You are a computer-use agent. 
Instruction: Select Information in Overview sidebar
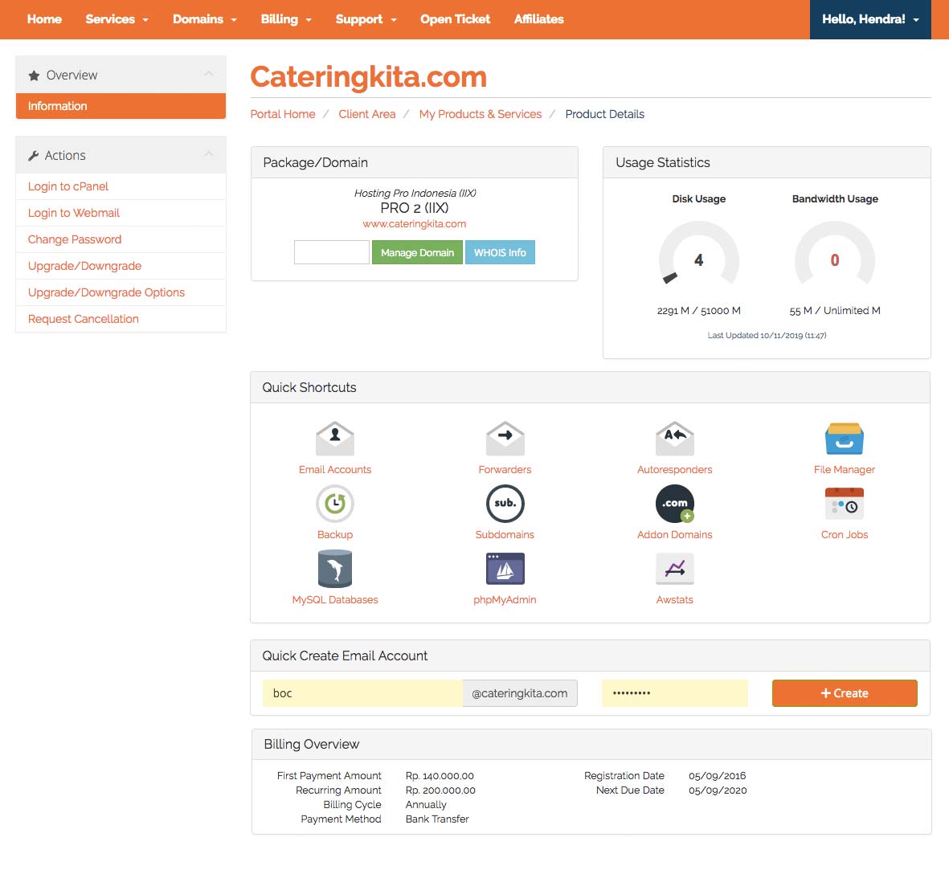click(121, 106)
